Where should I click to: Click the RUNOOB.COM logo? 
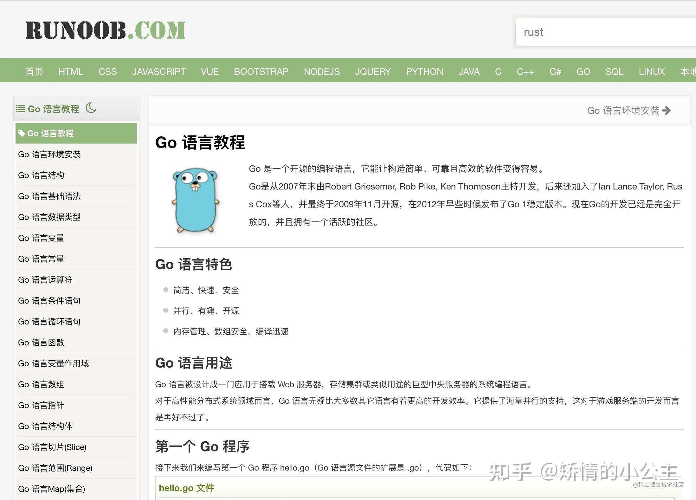(105, 30)
